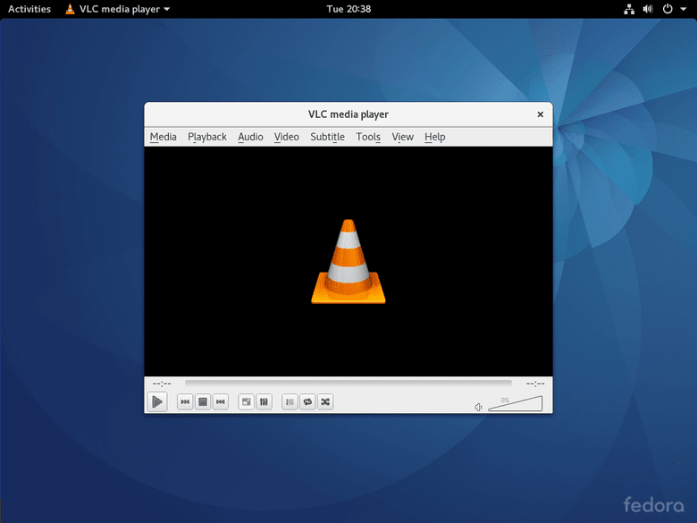
Task: Open the Activities overview
Action: [x=29, y=9]
